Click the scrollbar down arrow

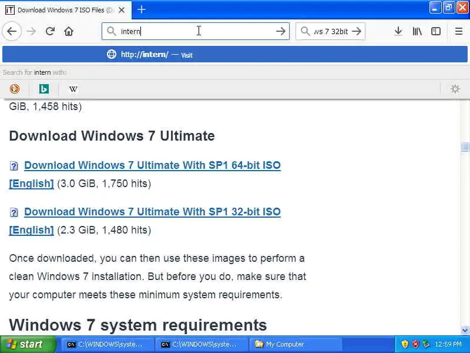465,330
